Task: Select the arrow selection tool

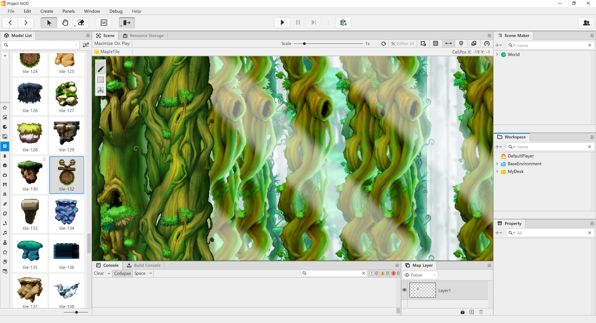Action: 49,23
